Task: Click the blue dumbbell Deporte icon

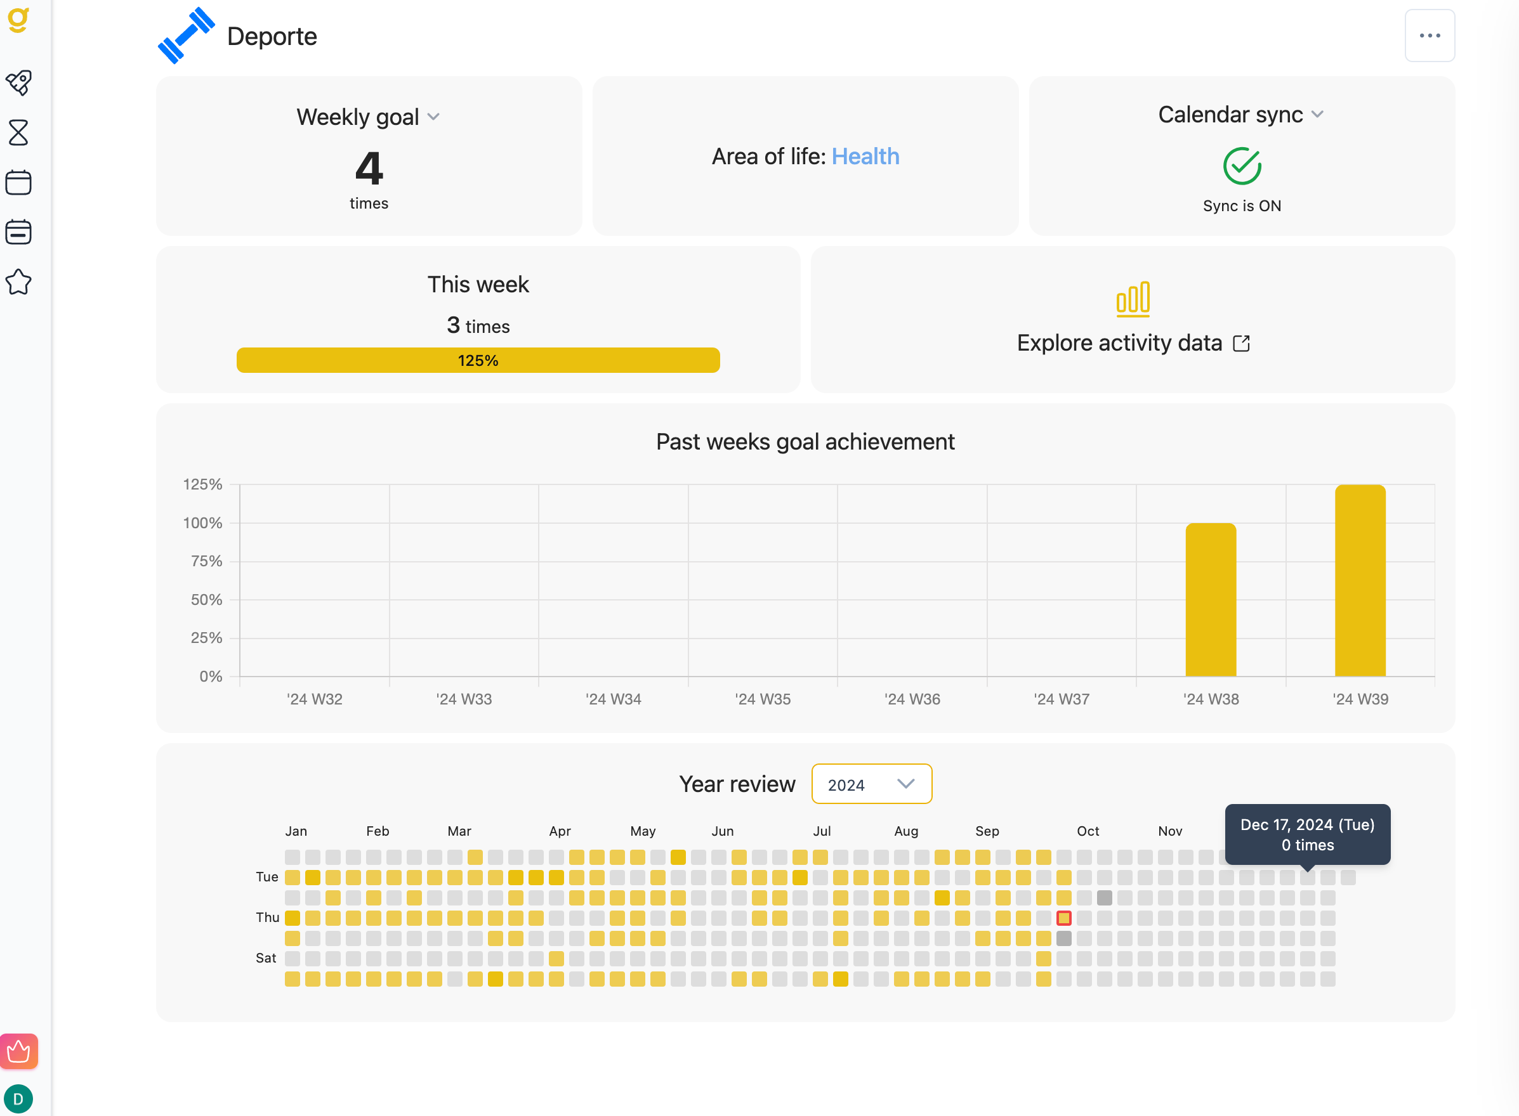Action: [x=186, y=36]
